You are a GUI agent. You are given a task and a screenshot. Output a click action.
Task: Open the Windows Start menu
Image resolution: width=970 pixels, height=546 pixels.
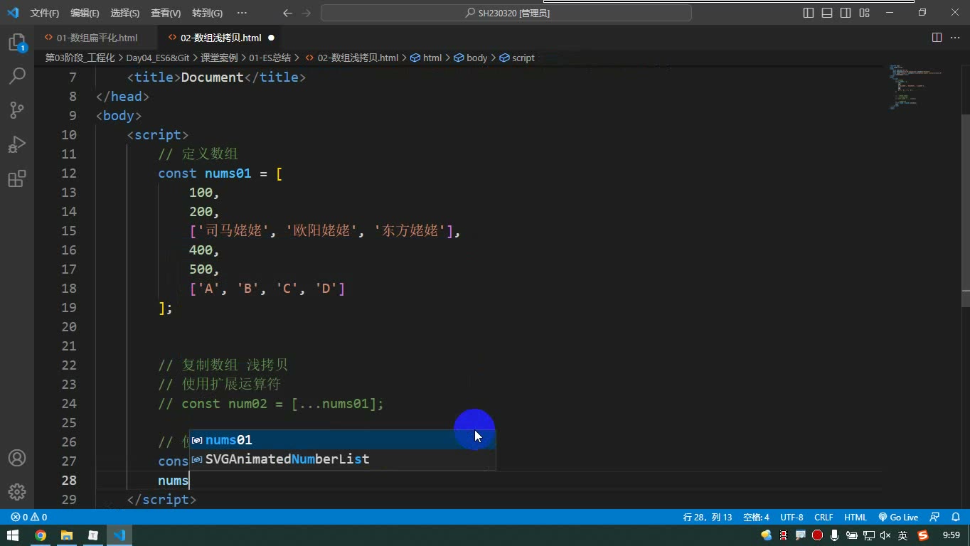pos(13,535)
